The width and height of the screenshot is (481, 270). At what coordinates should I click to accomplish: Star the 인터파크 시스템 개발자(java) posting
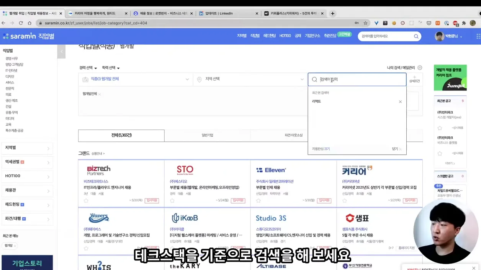tap(440, 128)
